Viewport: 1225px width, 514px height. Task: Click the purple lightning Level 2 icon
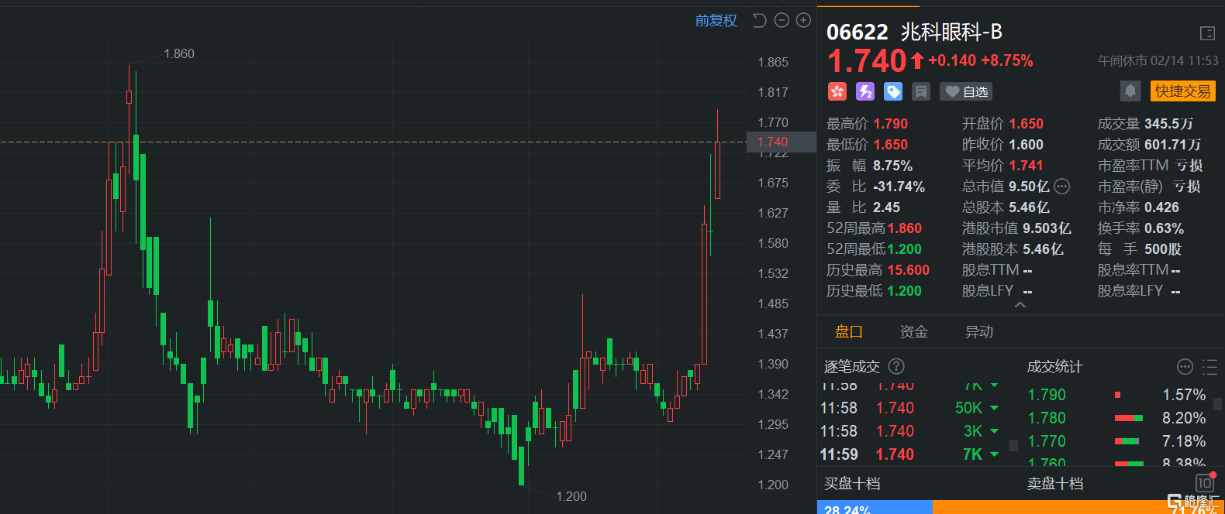(x=865, y=91)
